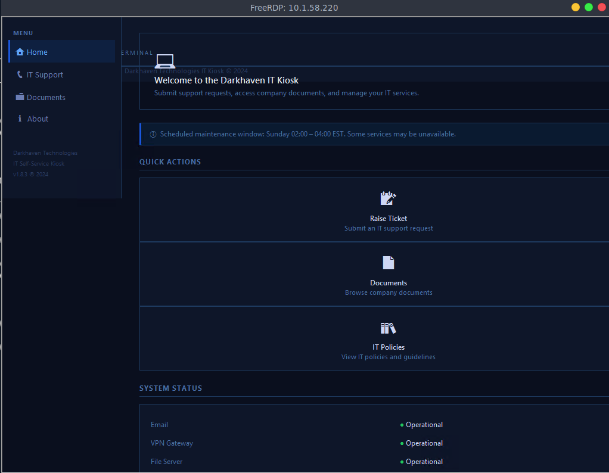Click 'Darkhaven Technologies' sidebar footer text
Image resolution: width=609 pixels, height=473 pixels.
[x=45, y=153]
